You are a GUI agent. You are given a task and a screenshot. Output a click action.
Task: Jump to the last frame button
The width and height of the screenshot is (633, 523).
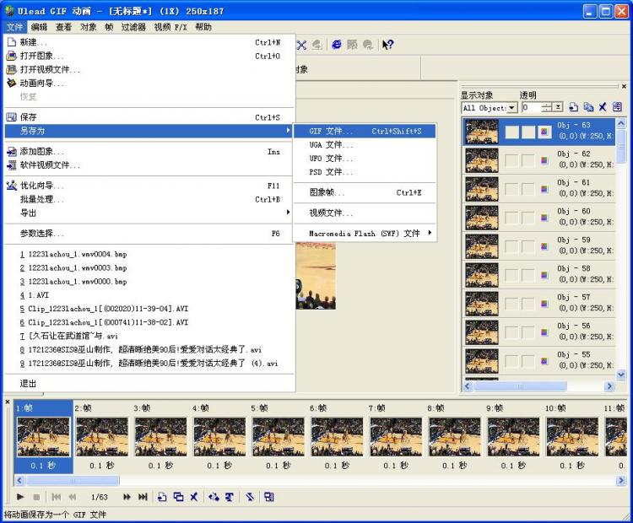143,497
